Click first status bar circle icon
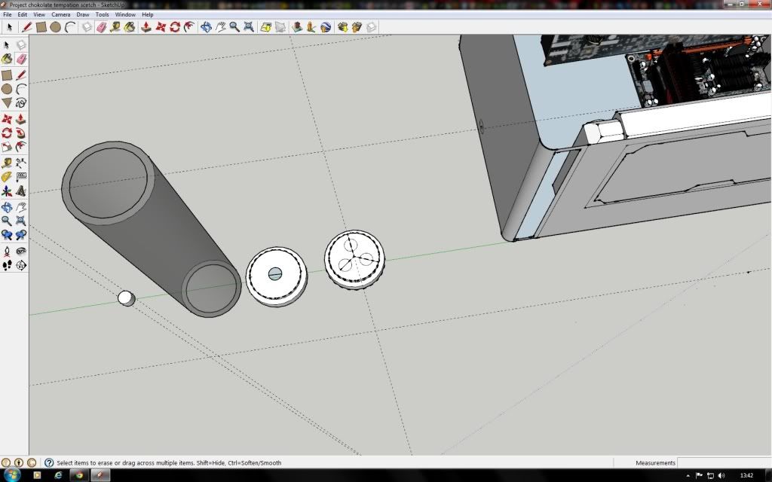Image resolution: width=772 pixels, height=482 pixels. tap(6, 463)
